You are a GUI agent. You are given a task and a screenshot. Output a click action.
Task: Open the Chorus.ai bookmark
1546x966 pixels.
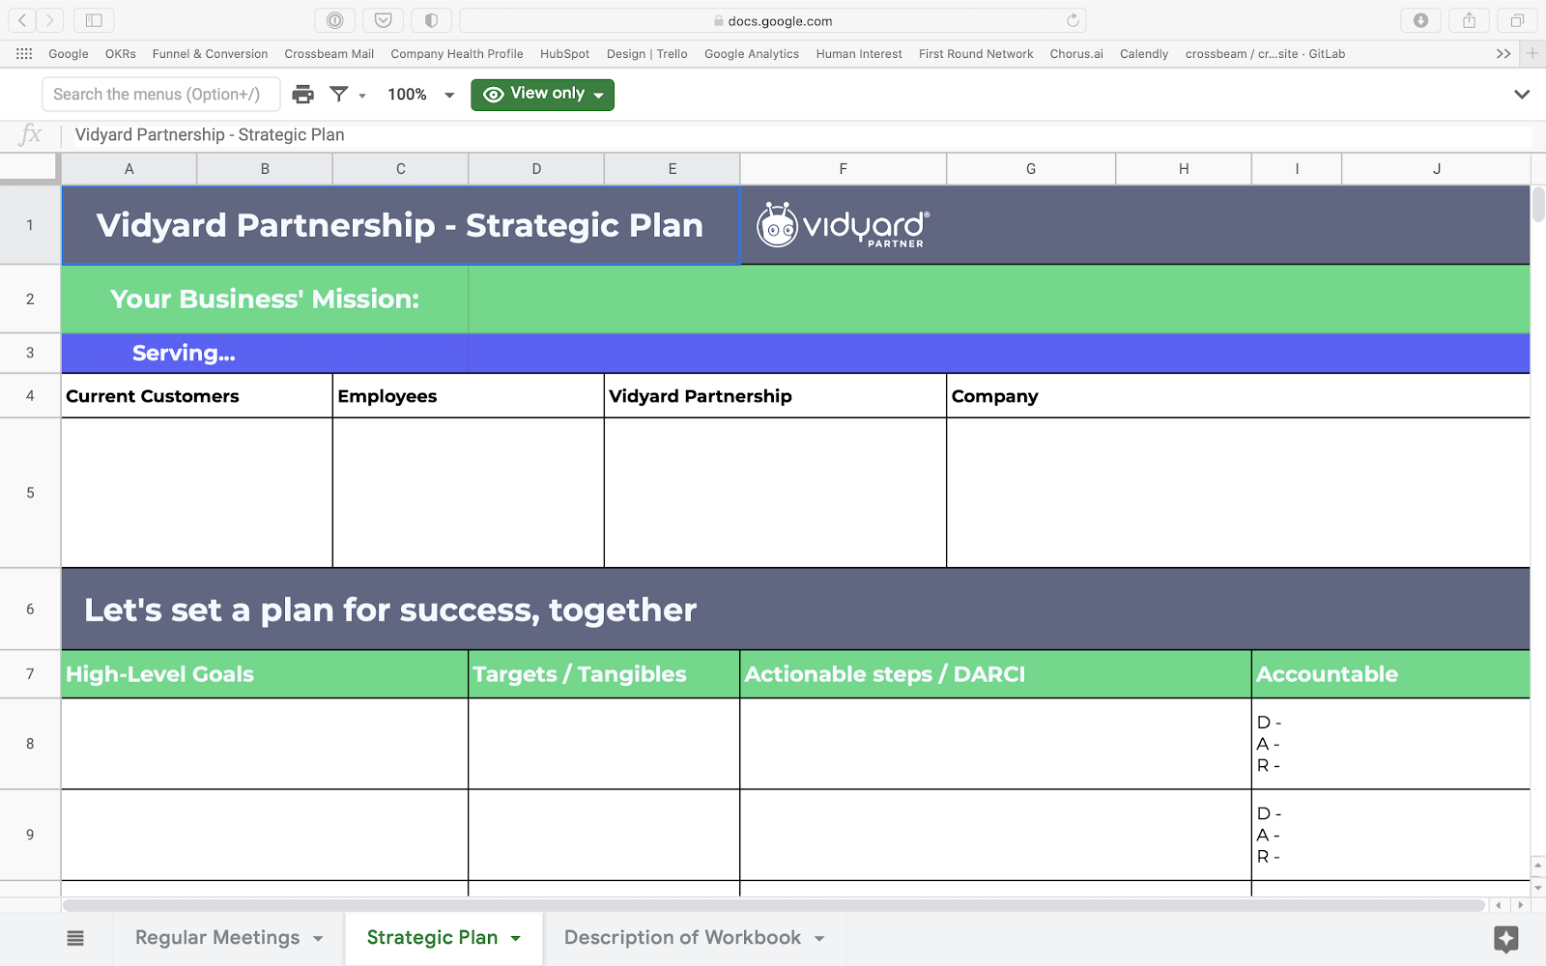(1076, 54)
